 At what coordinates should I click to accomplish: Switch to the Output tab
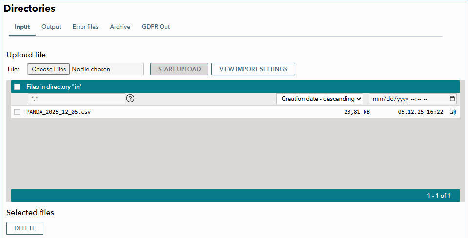tap(51, 27)
